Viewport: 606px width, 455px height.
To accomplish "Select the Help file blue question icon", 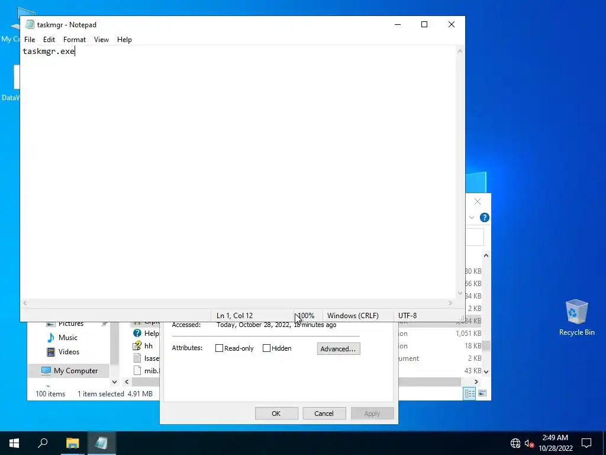I will pyautogui.click(x=137, y=333).
